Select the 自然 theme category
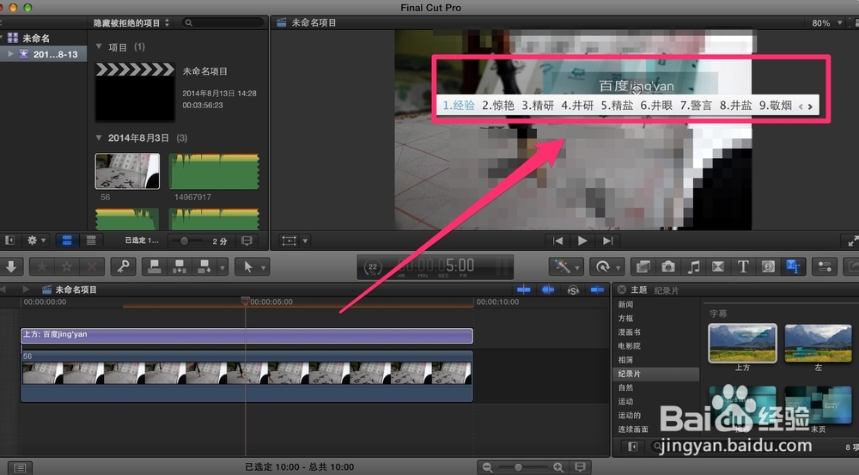This screenshot has width=859, height=475. (x=625, y=387)
